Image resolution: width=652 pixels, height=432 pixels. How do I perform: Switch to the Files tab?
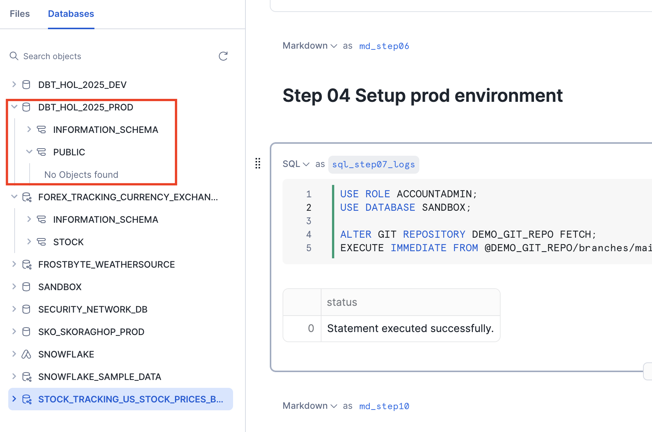click(x=19, y=14)
